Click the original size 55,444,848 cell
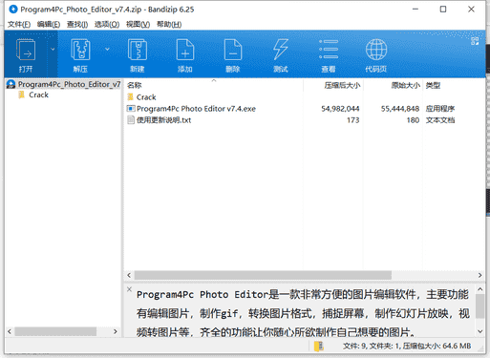 [400, 109]
